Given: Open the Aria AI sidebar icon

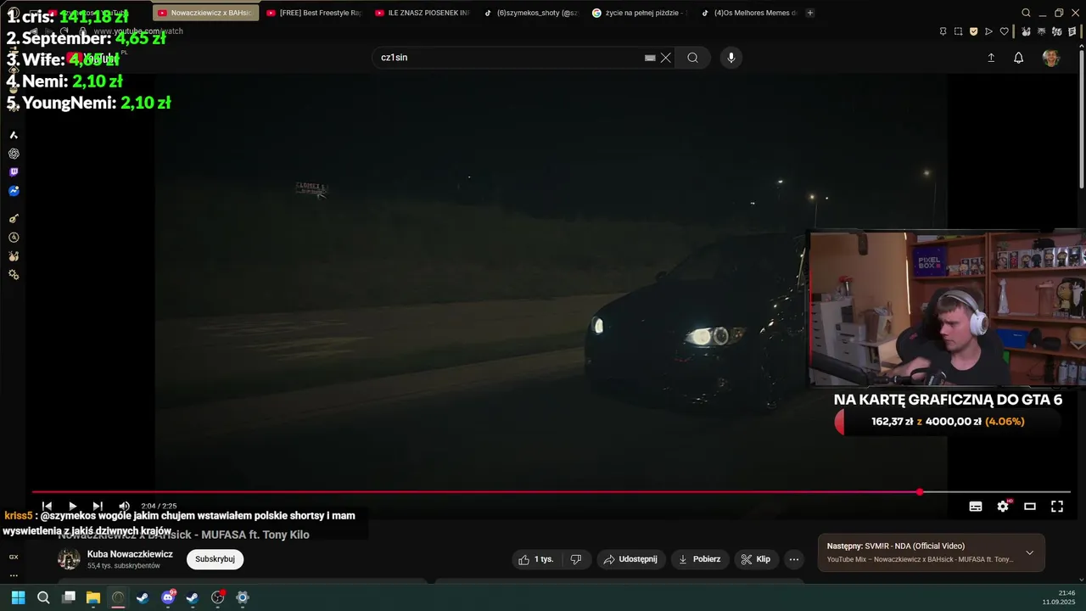Looking at the screenshot, I should [14, 135].
